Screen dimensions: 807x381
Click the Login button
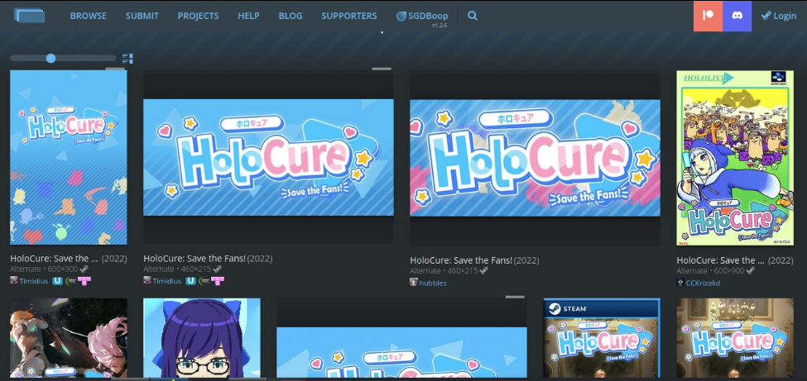[779, 16]
